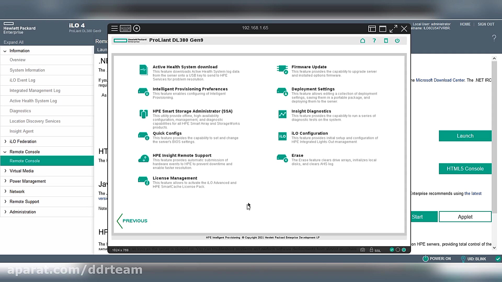
Task: Click the iLO page help question mark
Action: 494,38
